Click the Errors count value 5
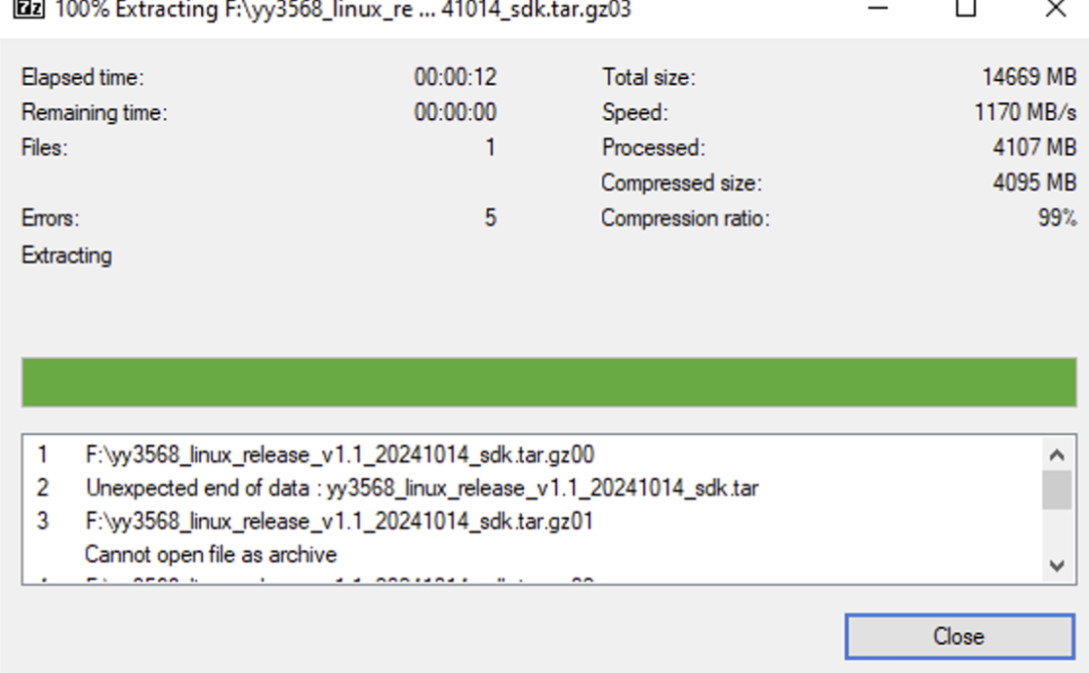Screen dimensions: 1089x673 pyautogui.click(x=490, y=218)
